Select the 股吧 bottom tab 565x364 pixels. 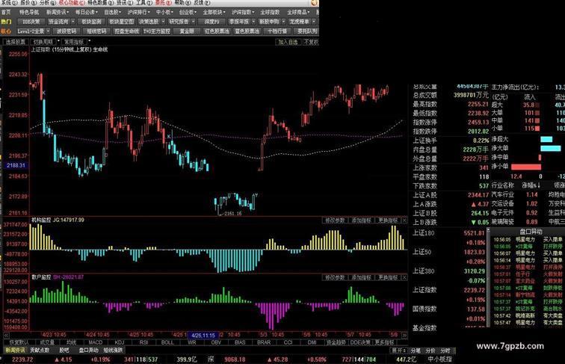(x=64, y=351)
